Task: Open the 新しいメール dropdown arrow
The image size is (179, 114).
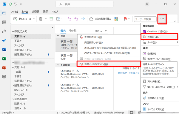Action: (x=34, y=19)
